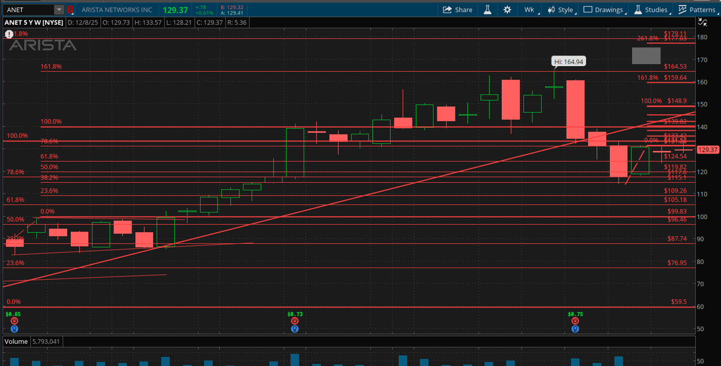Click the 129.37 price tag on the axis
Screen dimensions: 721x366
point(709,149)
